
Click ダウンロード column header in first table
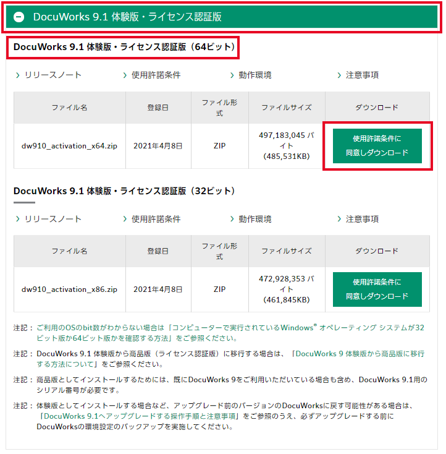point(377,108)
